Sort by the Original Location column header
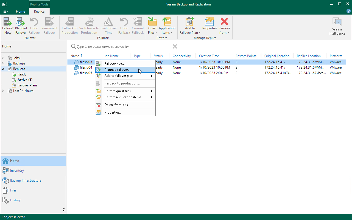This screenshot has width=352, height=220. point(277,56)
